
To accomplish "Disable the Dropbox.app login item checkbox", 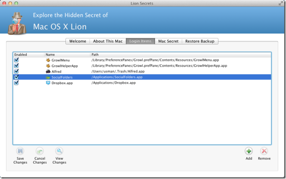I will coord(16,82).
